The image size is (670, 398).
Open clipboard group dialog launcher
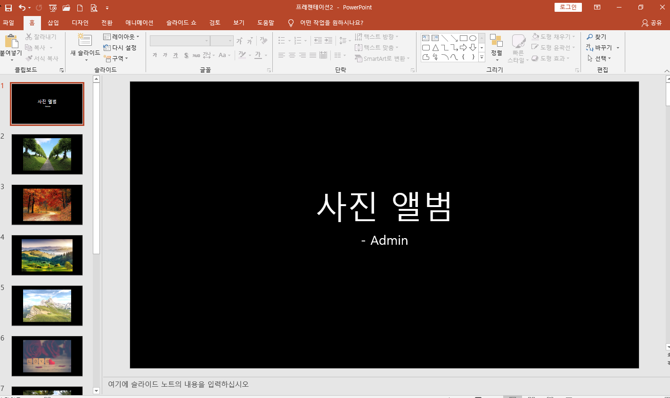[x=62, y=70]
